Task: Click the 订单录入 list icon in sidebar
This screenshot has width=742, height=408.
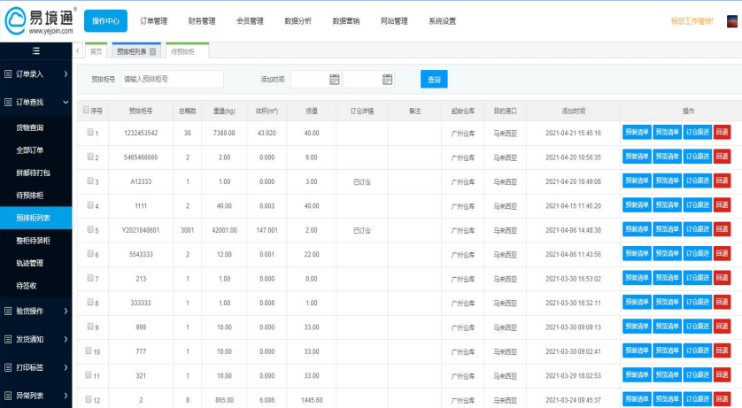Action: click(x=8, y=73)
